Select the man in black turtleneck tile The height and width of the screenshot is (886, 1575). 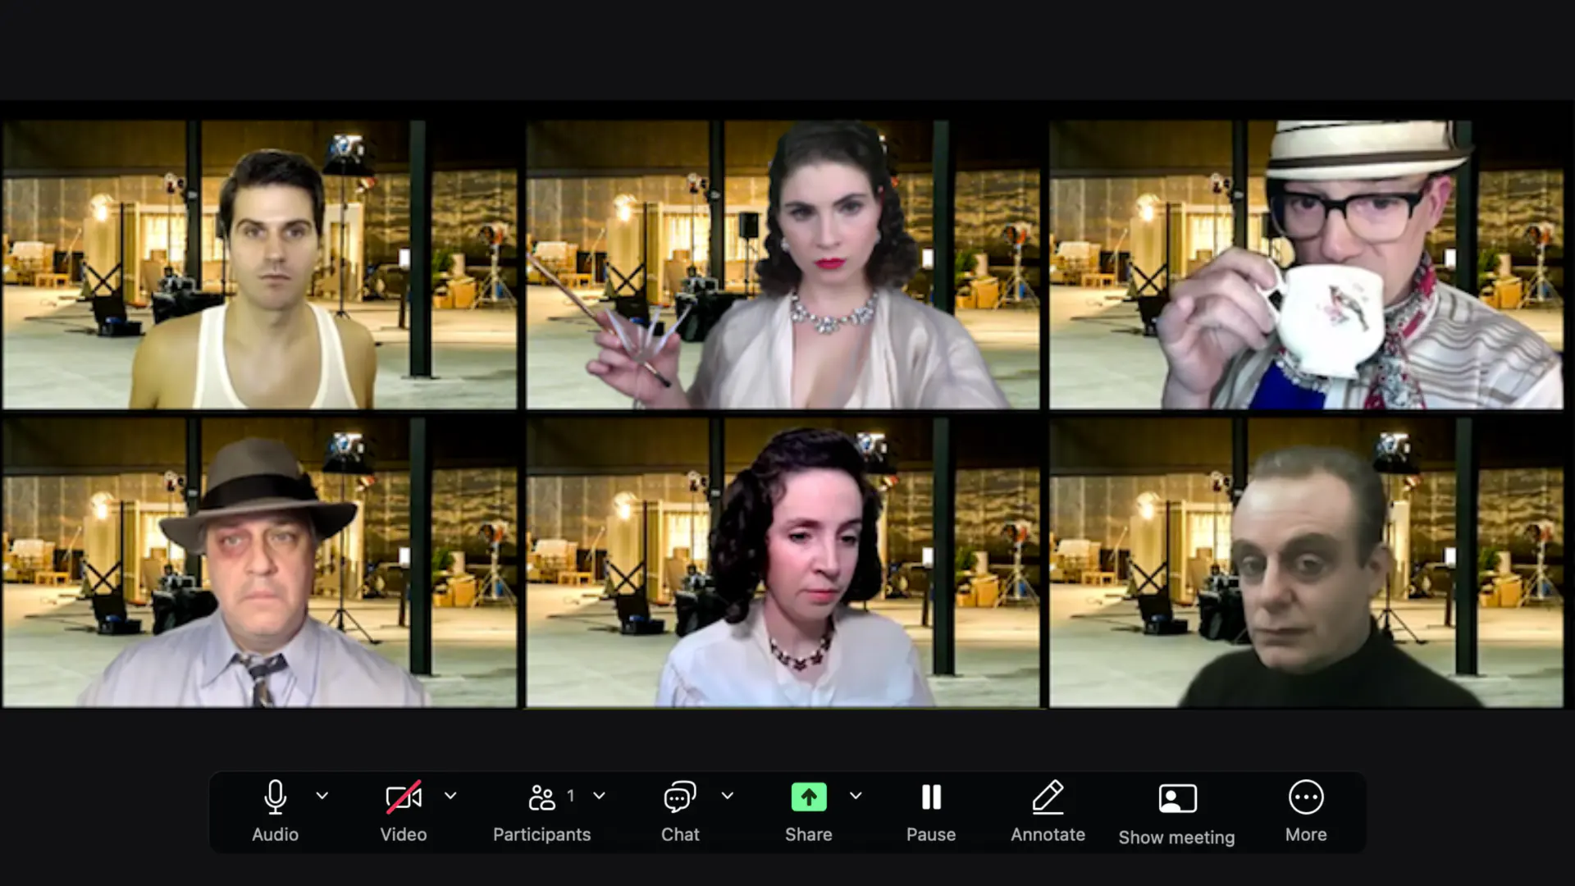click(1306, 563)
